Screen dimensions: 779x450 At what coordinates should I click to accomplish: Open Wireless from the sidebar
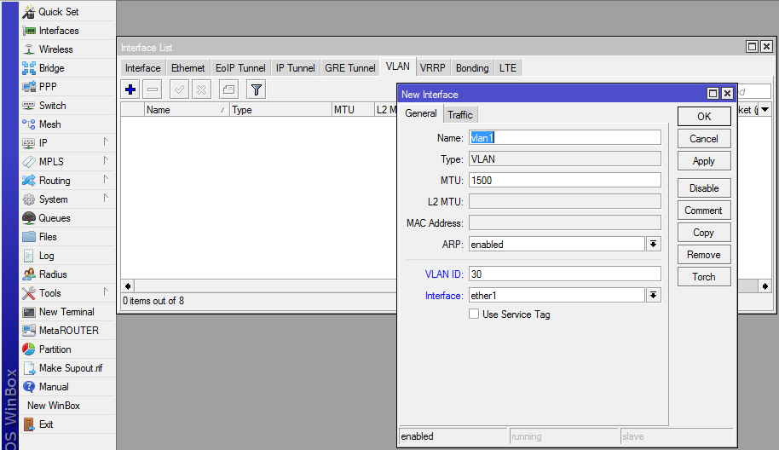click(55, 49)
